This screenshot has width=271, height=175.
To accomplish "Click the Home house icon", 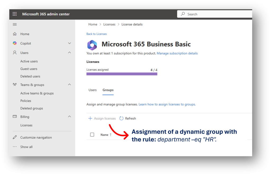I will pyautogui.click(x=15, y=34).
